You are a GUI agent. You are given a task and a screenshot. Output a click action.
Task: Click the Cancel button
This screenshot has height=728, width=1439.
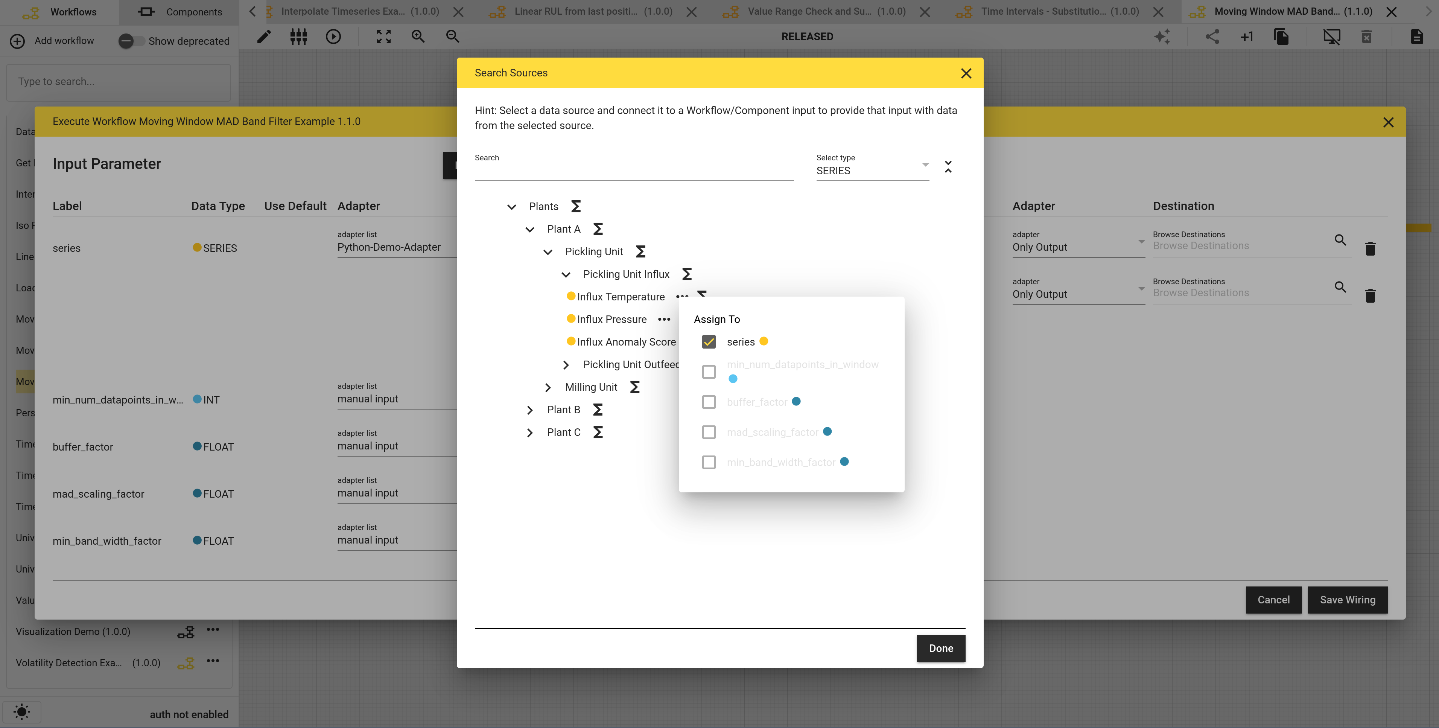point(1274,600)
